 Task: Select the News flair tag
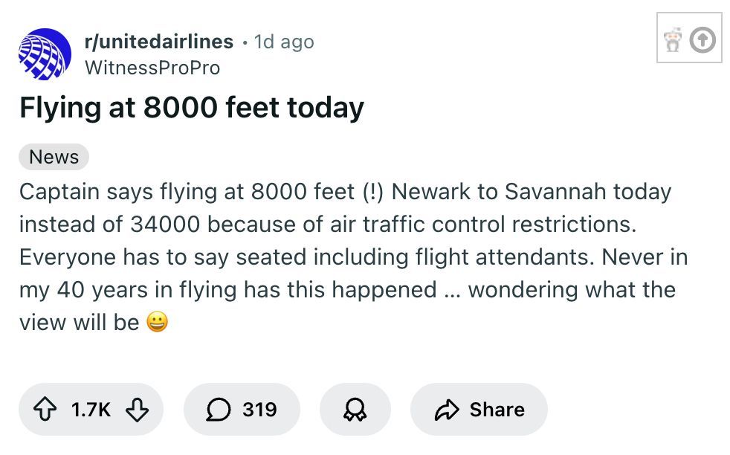(x=54, y=157)
